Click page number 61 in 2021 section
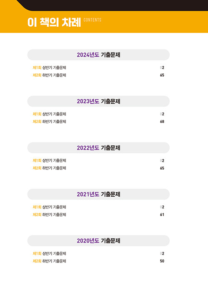208x285 pixels. [x=162, y=215]
